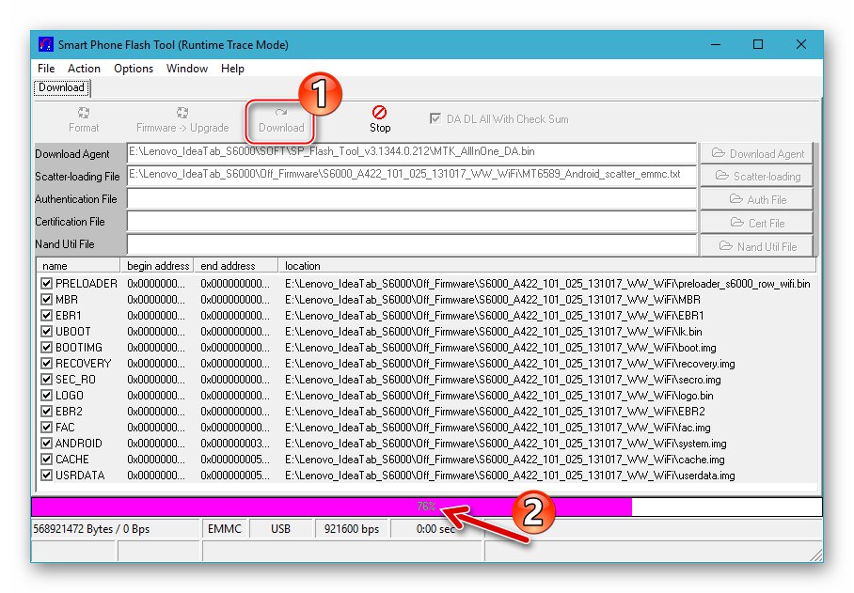Viewport: 854px width, 593px height.
Task: Uncheck the USRDATA partition checkbox
Action: 47,475
